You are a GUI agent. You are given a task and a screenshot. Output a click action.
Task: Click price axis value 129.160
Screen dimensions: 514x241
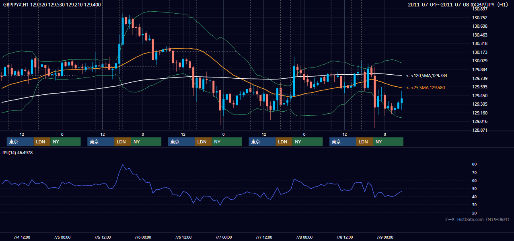(480, 113)
